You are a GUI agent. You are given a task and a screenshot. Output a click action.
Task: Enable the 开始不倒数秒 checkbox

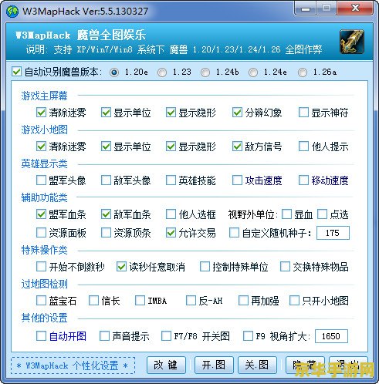click(41, 267)
